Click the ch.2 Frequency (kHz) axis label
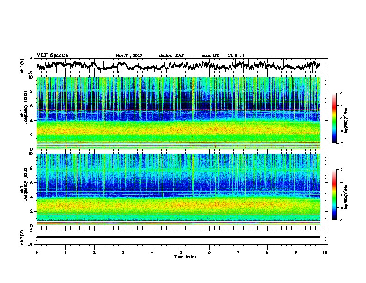This screenshot has width=366, height=283. click(x=24, y=184)
